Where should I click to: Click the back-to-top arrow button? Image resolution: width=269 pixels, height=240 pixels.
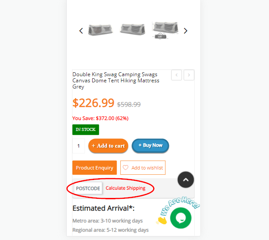tap(186, 180)
